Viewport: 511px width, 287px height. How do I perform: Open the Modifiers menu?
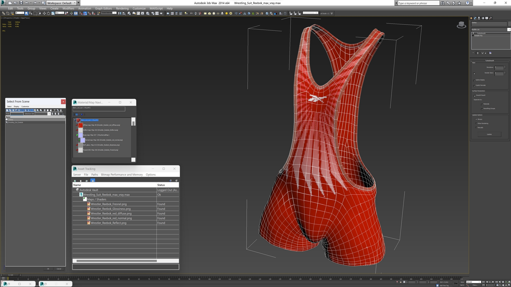[68, 9]
